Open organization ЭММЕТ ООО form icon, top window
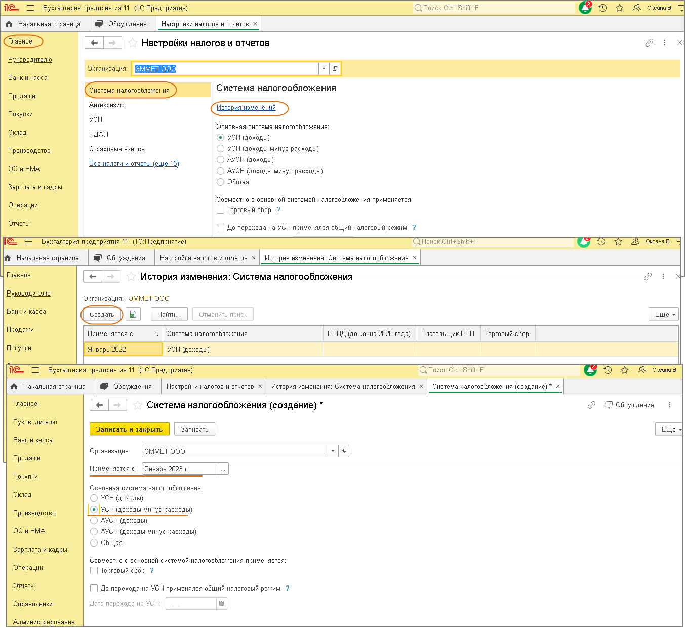685x628 pixels. (335, 69)
